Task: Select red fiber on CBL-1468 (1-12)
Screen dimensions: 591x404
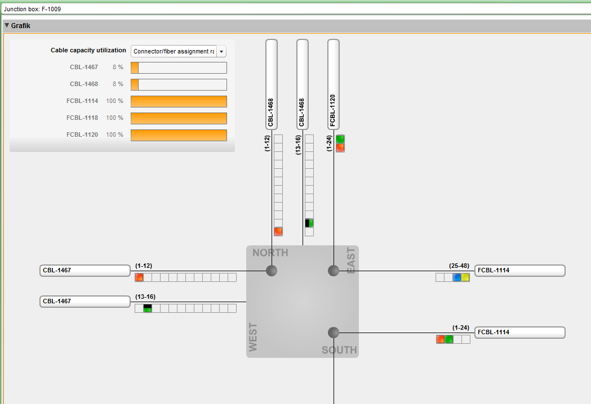Action: 278,231
